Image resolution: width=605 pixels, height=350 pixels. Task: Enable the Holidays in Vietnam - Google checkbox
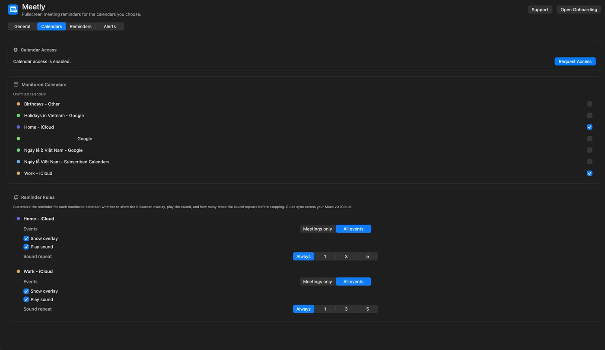point(589,116)
